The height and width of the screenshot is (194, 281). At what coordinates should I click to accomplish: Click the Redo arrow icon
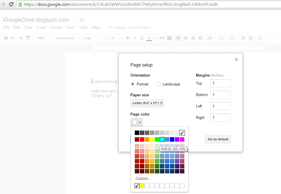coord(20,38)
